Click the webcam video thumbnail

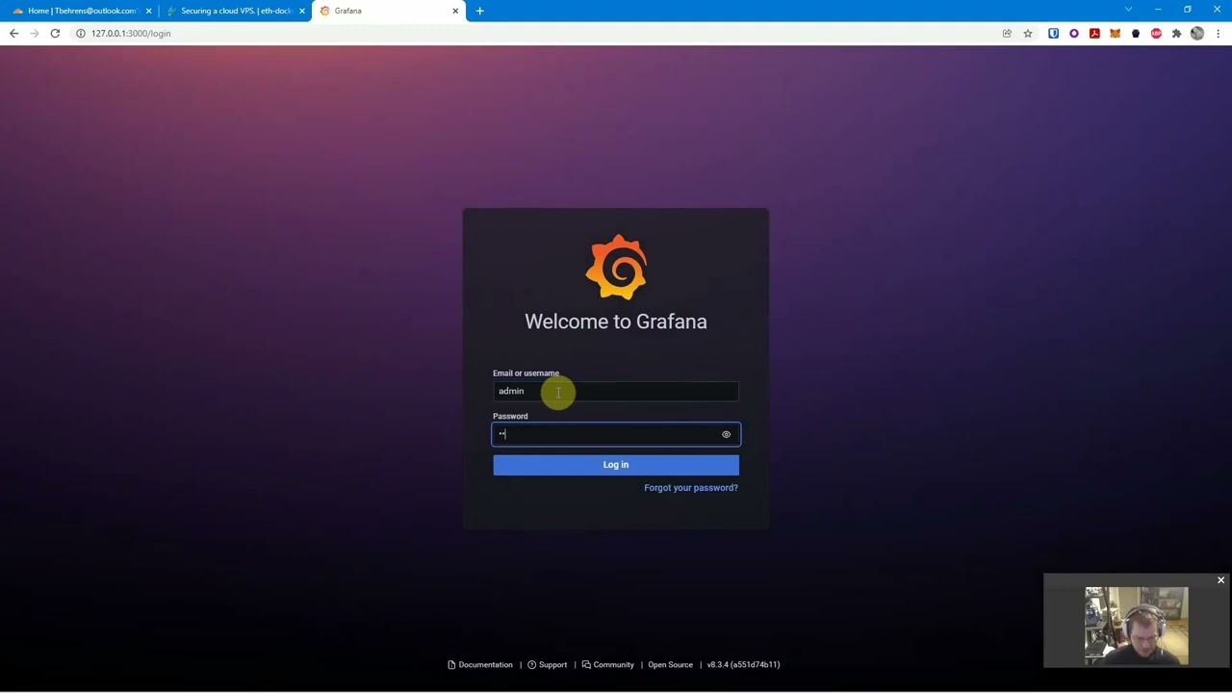point(1137,627)
